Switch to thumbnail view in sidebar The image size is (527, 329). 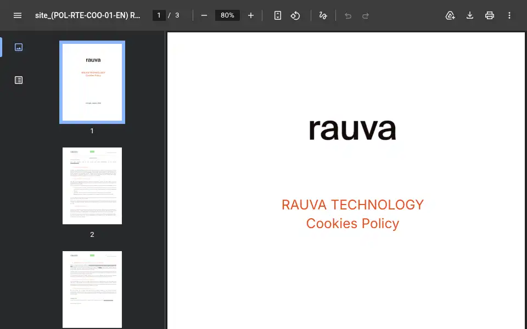(x=19, y=47)
